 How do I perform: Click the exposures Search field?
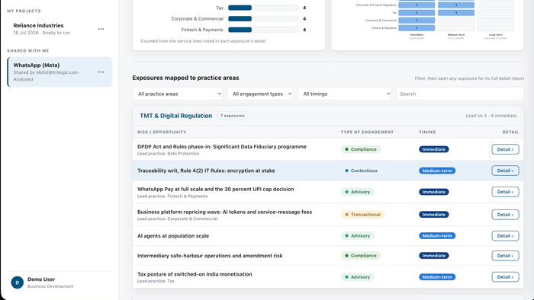(x=459, y=94)
